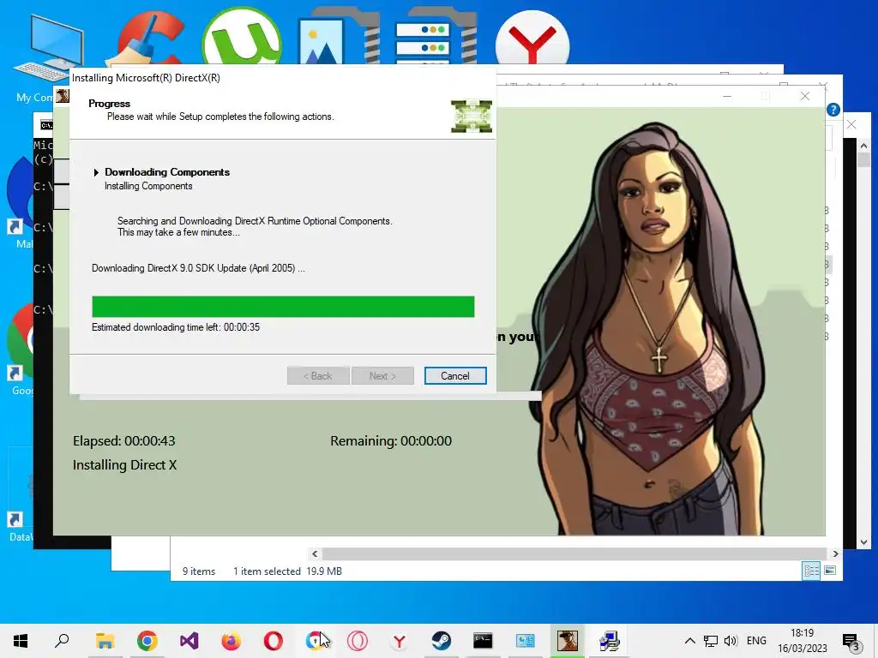Open Steam from the taskbar
Image resolution: width=878 pixels, height=658 pixels.
point(442,641)
